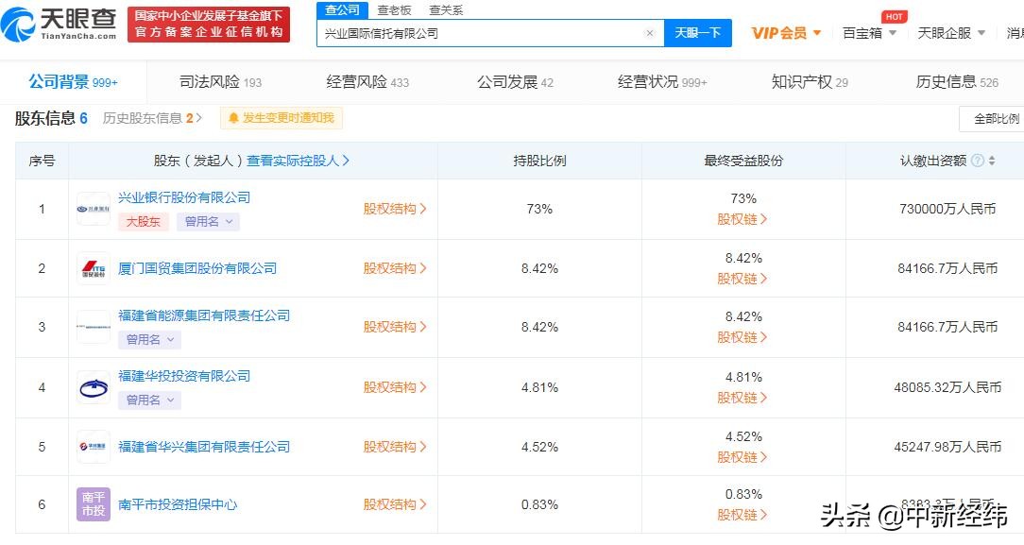This screenshot has height=545, width=1024.
Task: Click the 认缴出资额 help question icon
Action: tap(977, 161)
